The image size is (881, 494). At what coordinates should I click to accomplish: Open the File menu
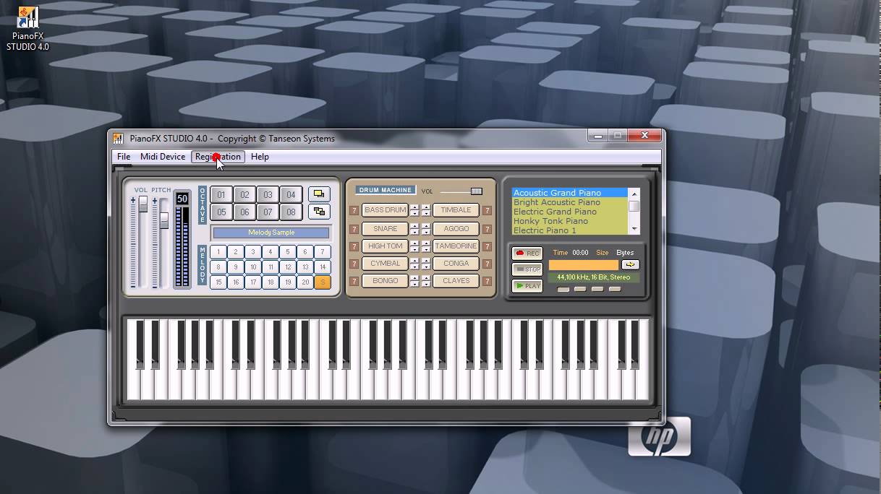coord(124,157)
